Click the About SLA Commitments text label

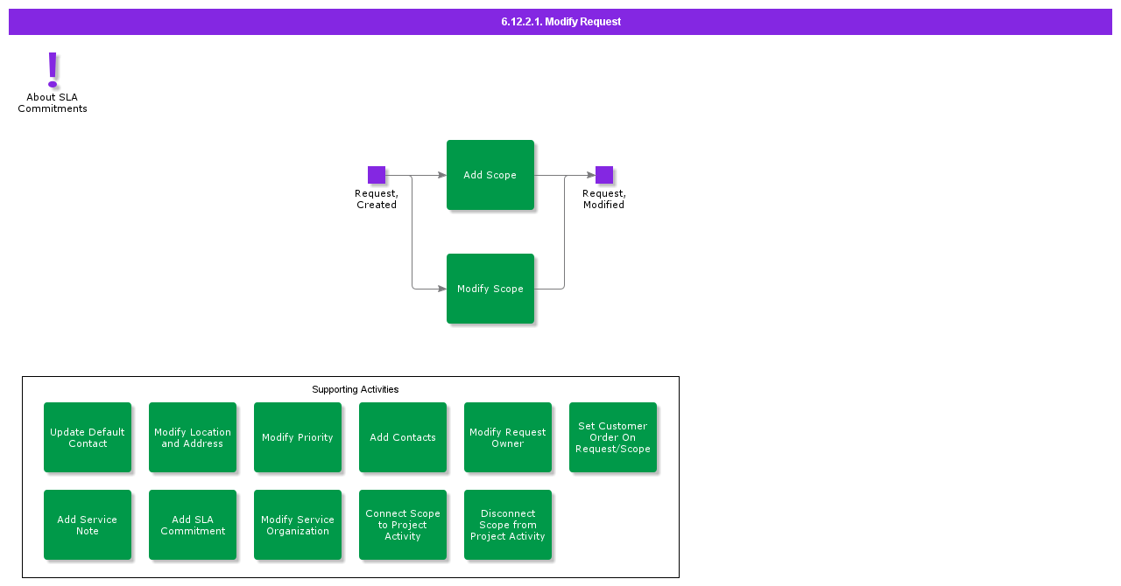click(53, 103)
